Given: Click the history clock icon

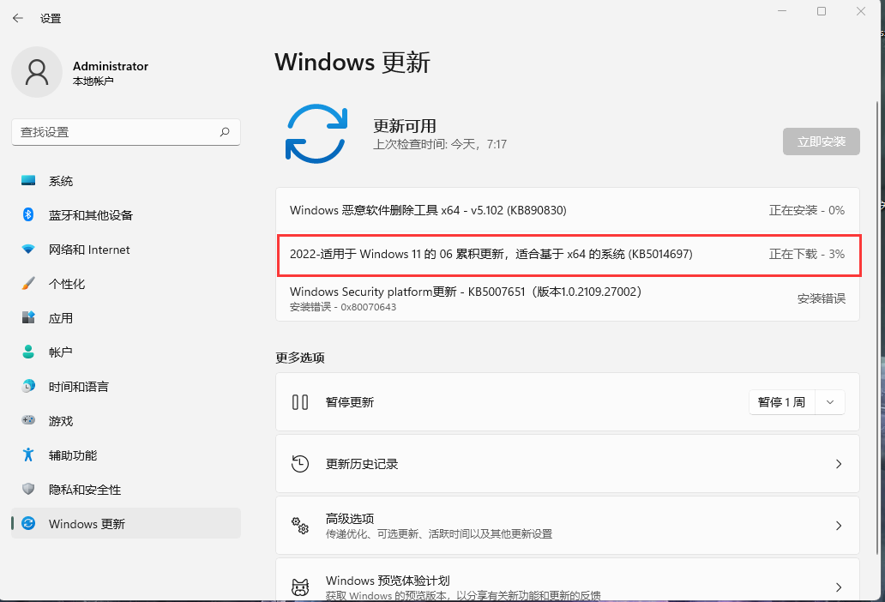Looking at the screenshot, I should (x=300, y=464).
